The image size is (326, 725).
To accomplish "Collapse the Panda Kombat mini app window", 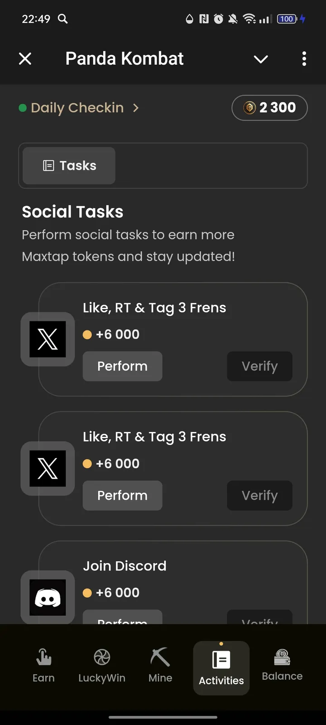I will pos(261,59).
